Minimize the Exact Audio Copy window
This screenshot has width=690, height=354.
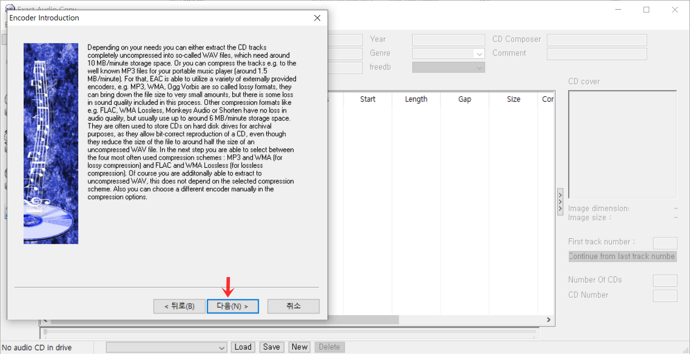[618, 10]
